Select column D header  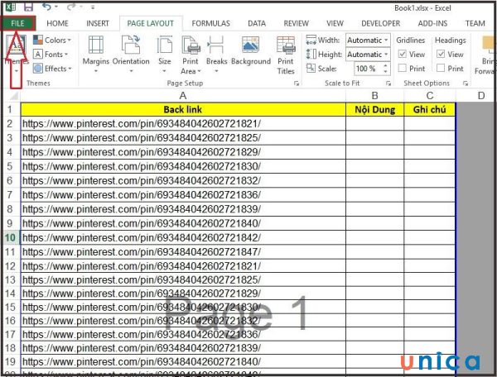tap(480, 96)
